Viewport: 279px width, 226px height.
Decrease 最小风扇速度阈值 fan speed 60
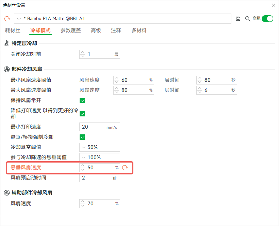117,82
